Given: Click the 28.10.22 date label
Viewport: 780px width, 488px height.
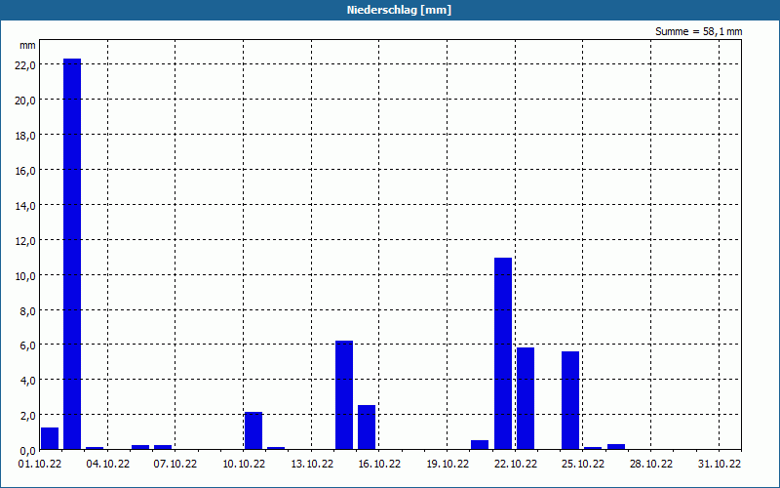Looking at the screenshot, I should (650, 465).
